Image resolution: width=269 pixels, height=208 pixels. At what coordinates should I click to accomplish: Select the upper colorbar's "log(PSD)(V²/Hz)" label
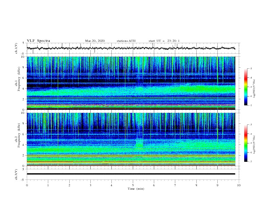coord(254,89)
